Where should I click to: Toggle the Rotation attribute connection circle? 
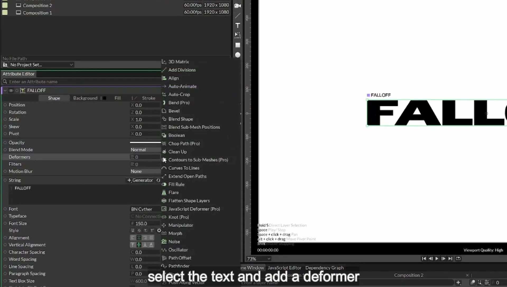point(5,112)
